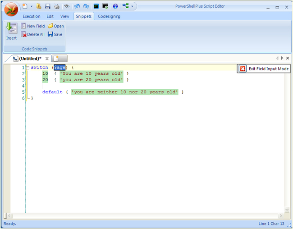293x229 pixels.
Task: Switch to the View ribbon tab
Action: (64, 16)
